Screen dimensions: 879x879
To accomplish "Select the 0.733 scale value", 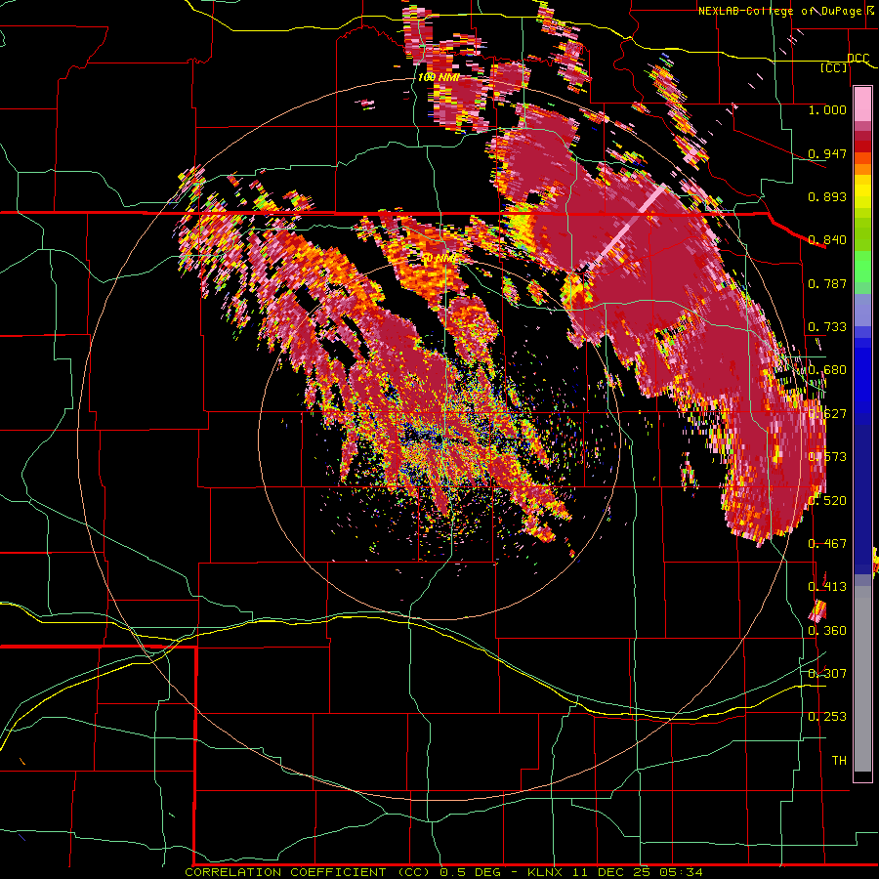I will (827, 327).
